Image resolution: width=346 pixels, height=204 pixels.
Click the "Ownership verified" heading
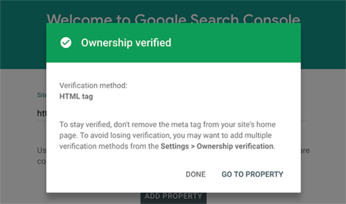pos(126,43)
